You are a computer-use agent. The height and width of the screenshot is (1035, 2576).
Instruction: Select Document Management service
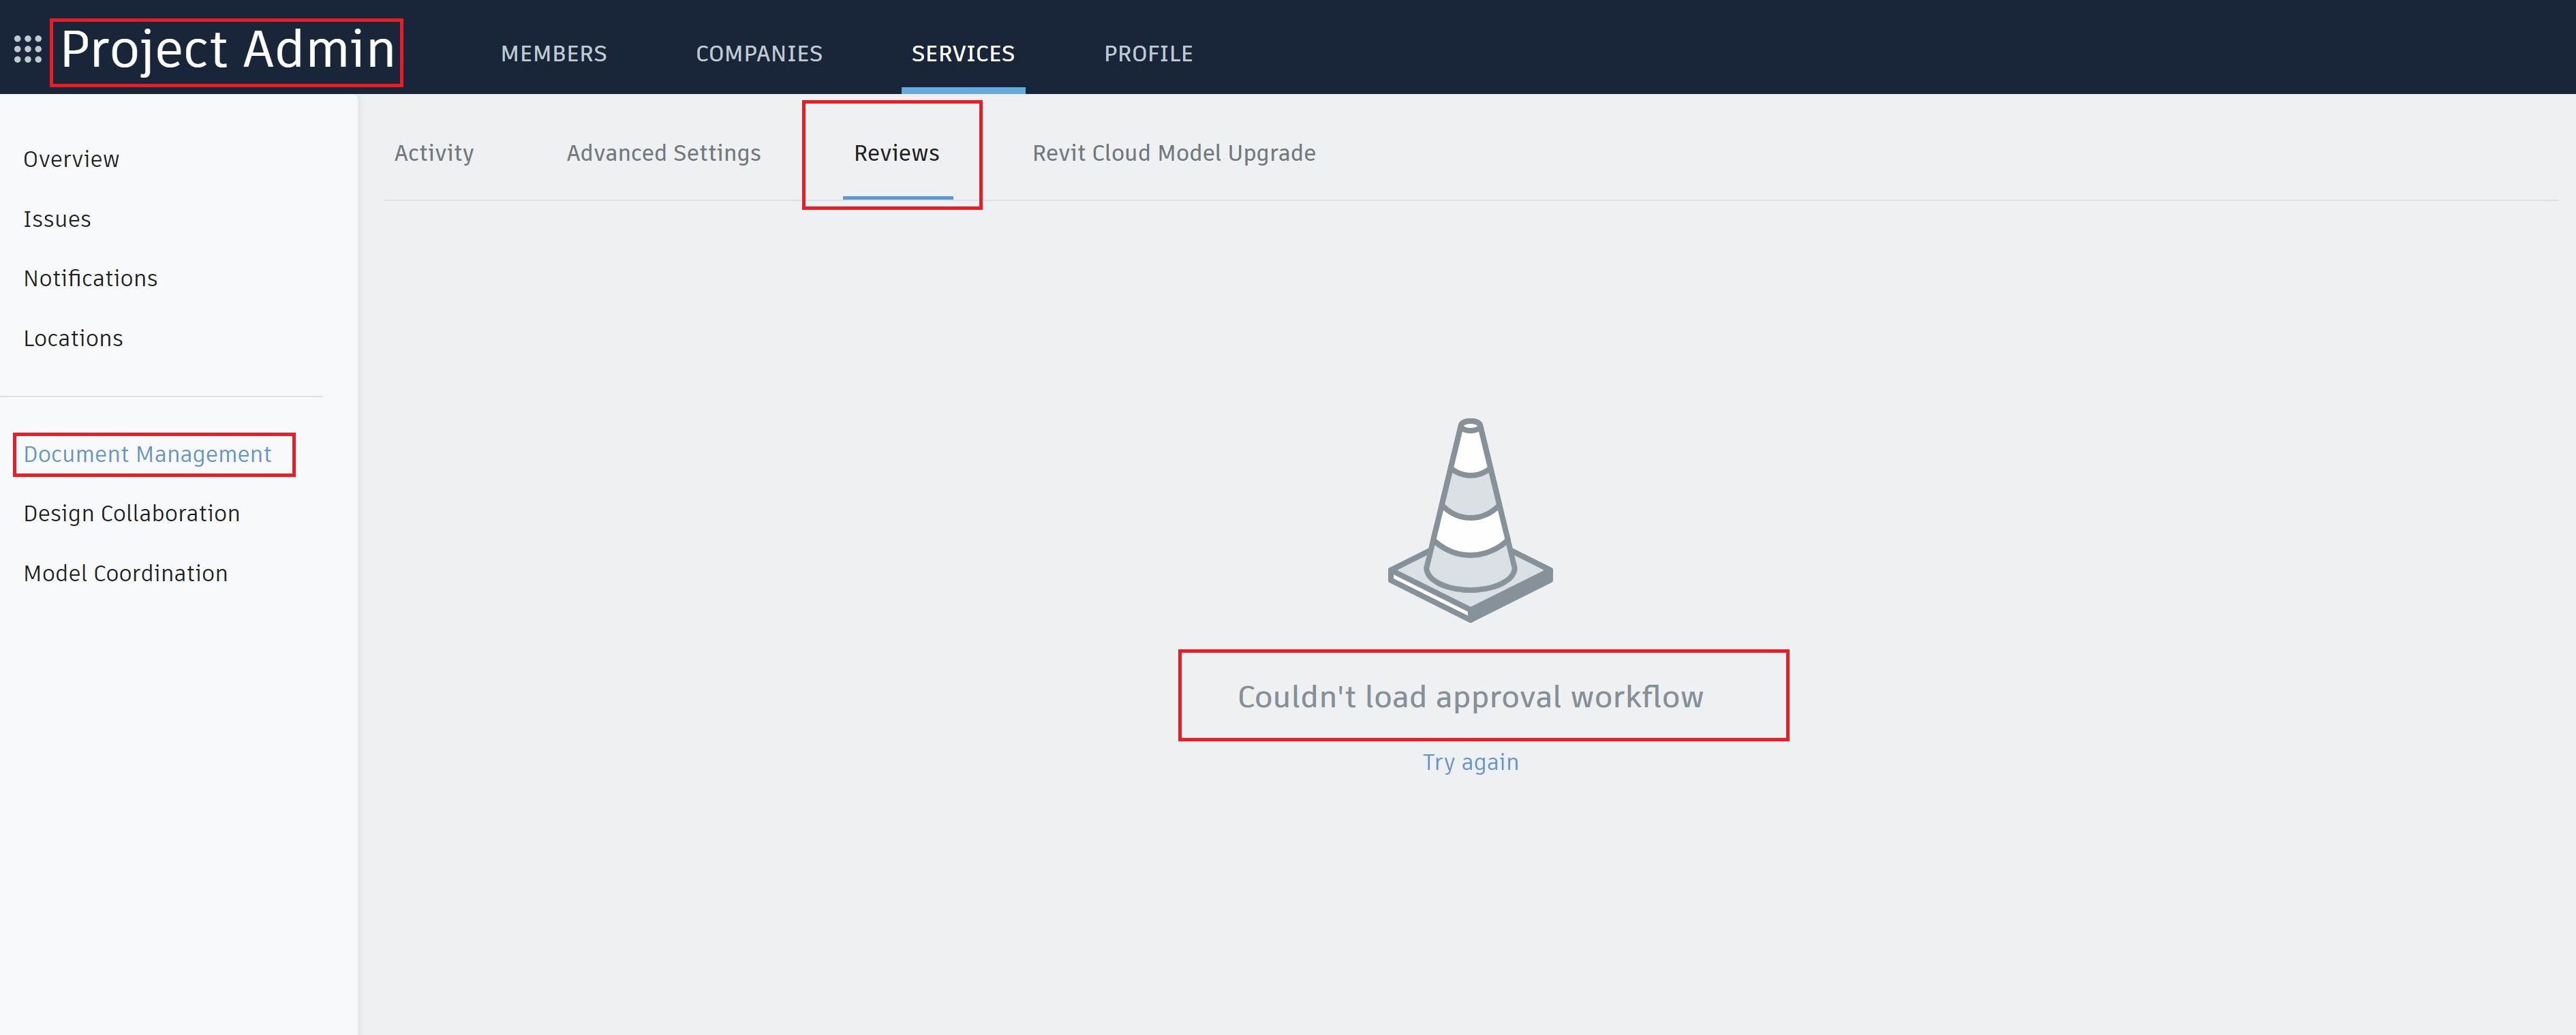click(x=147, y=454)
